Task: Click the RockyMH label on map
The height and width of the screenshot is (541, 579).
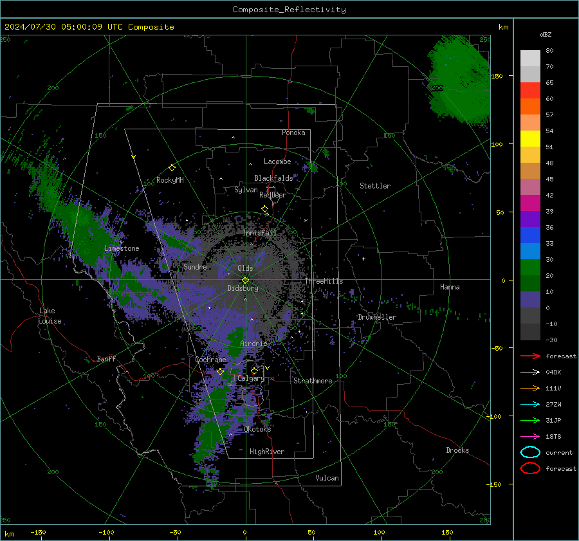Action: point(170,180)
